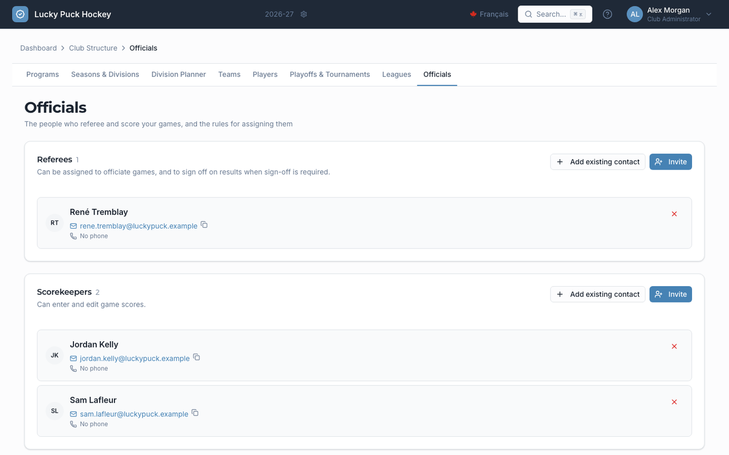Viewport: 729px width, 455px height.
Task: Select the Teams tab
Action: point(230,75)
